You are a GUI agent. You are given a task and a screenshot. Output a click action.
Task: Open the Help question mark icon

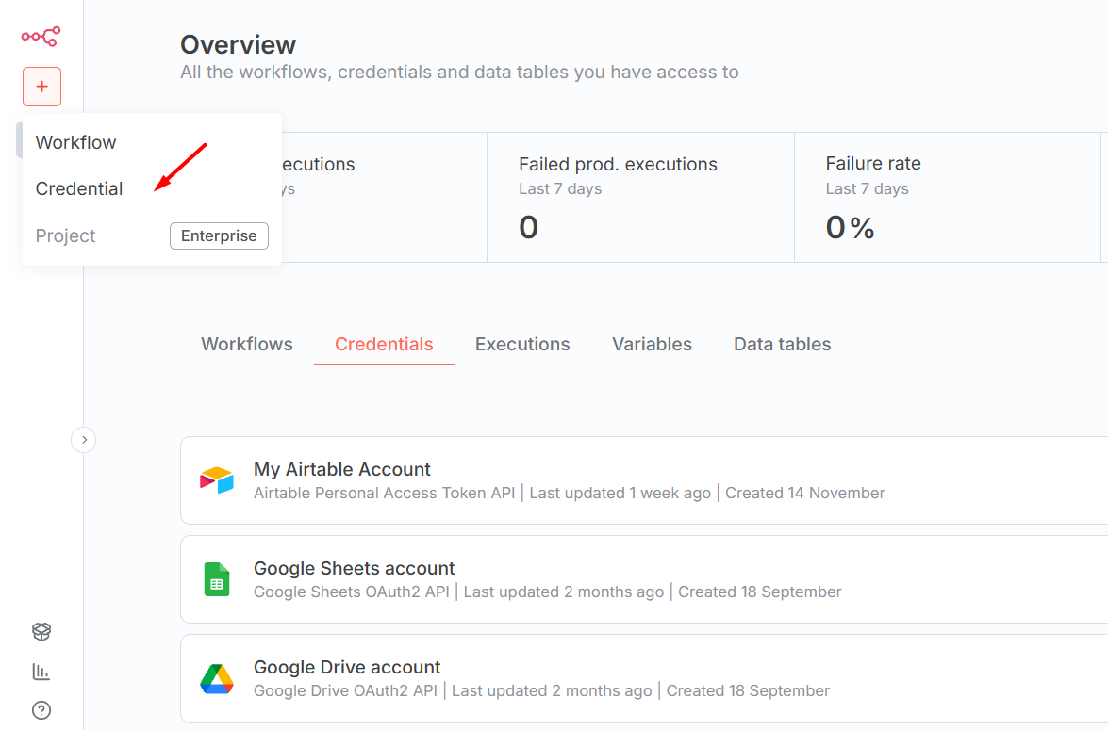click(x=41, y=710)
